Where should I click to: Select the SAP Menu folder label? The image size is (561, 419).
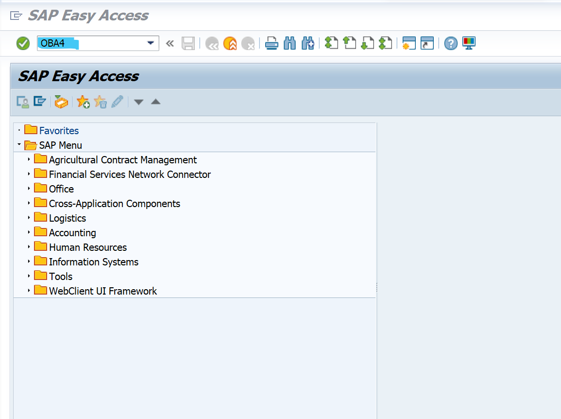(x=60, y=145)
